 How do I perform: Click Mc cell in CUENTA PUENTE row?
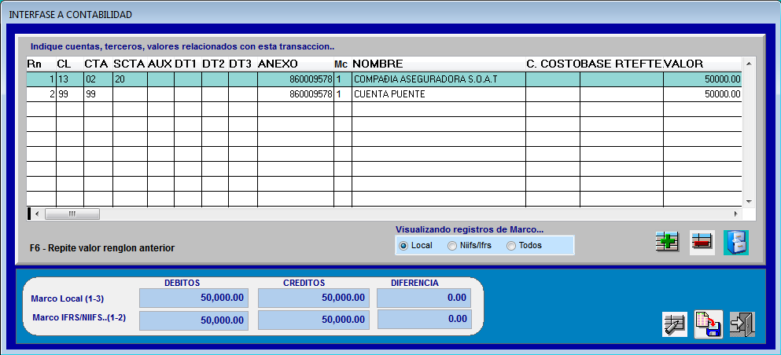click(343, 94)
